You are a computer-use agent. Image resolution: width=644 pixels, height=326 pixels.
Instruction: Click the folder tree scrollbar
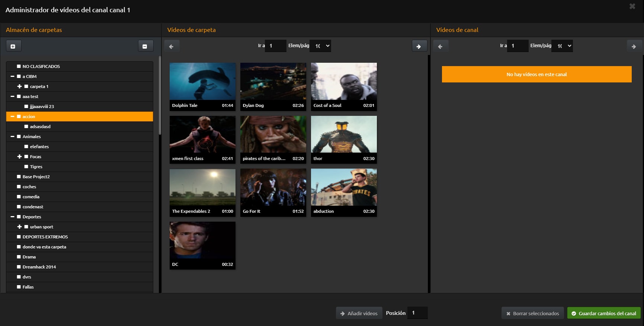coord(160,95)
